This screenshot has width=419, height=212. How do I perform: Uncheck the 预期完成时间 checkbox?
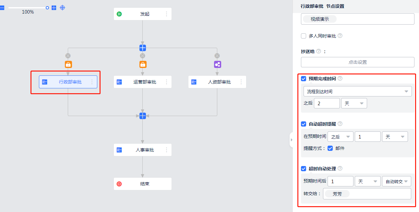(304, 78)
